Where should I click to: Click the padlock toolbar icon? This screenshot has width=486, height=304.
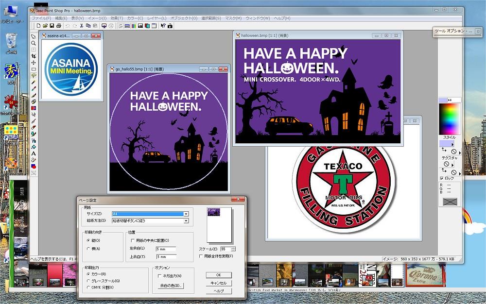point(170,26)
